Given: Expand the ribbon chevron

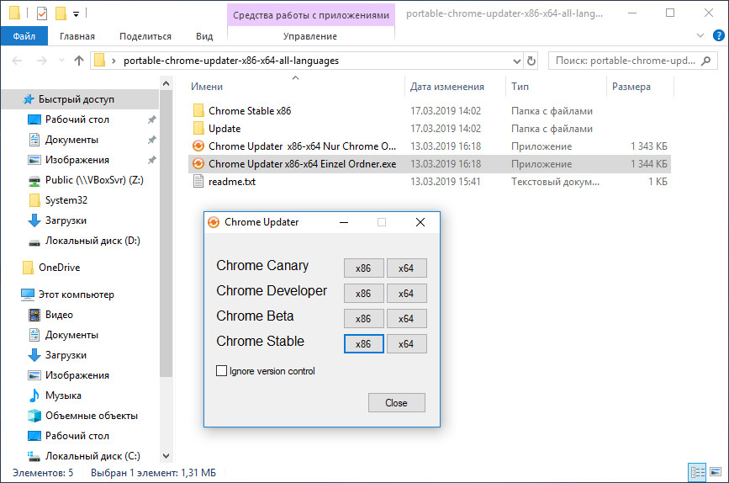Looking at the screenshot, I should pos(700,35).
